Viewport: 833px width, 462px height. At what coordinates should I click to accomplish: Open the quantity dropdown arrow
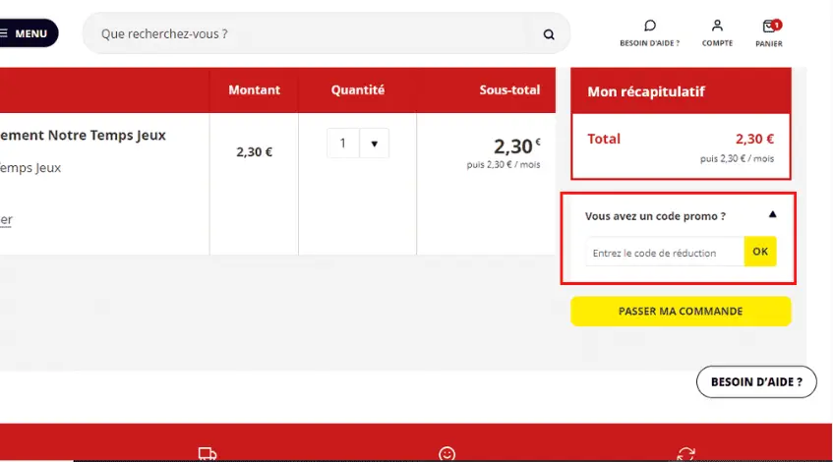(x=374, y=144)
